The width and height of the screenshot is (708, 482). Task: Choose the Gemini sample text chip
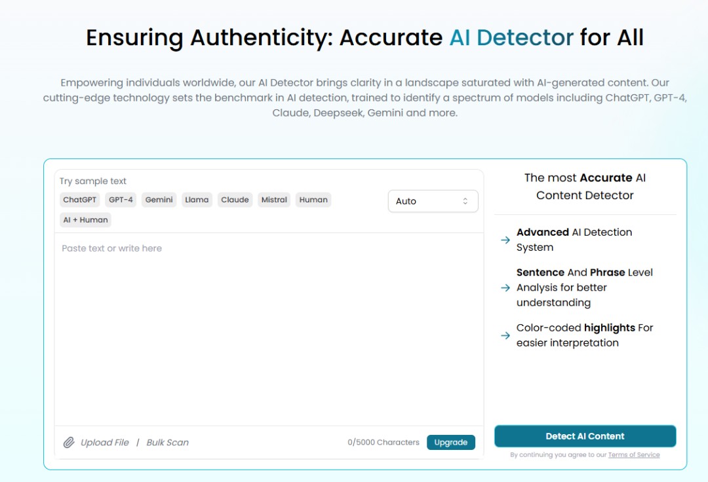(159, 200)
